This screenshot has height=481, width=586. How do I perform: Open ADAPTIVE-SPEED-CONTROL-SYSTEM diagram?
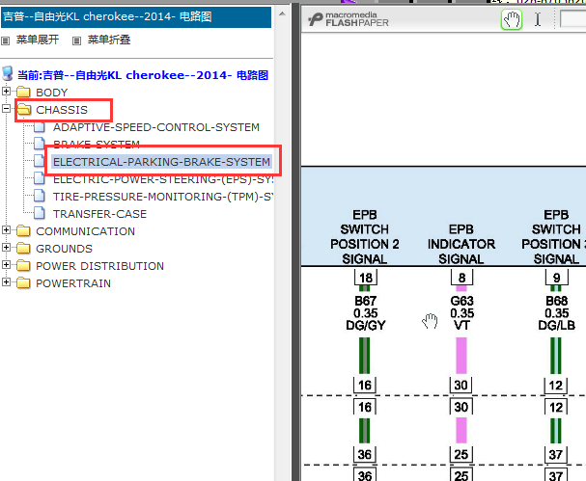pos(156,127)
